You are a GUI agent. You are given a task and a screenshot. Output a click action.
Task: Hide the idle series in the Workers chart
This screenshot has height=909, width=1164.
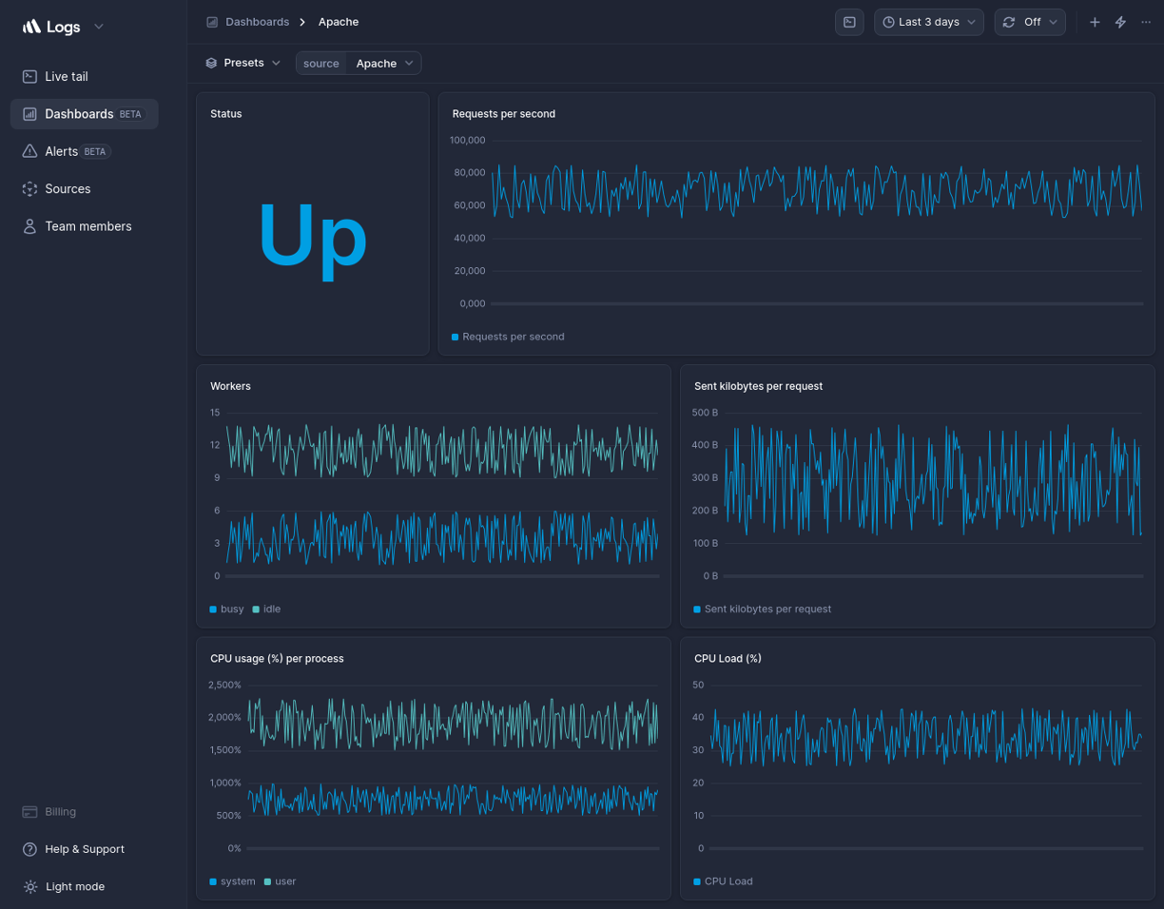(x=265, y=609)
